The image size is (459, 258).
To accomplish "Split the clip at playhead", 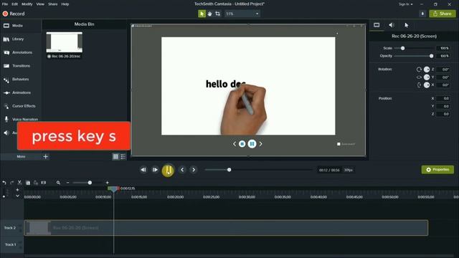I will click(x=44, y=183).
